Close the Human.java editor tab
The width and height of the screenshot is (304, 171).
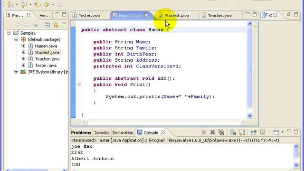(146, 15)
